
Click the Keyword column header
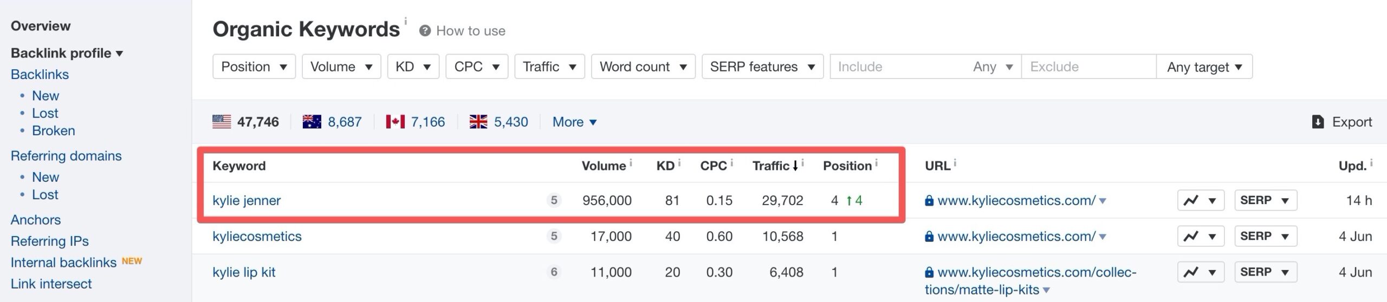click(x=239, y=166)
